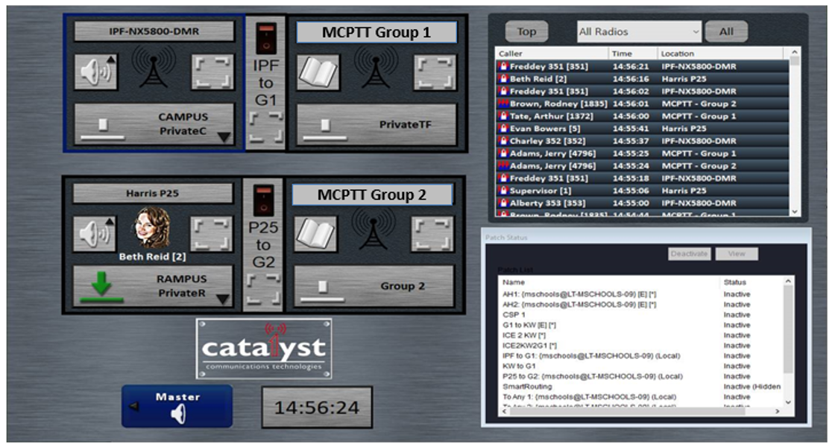
Task: Click the PrivateTF volume slider
Action: pyautogui.click(x=324, y=124)
